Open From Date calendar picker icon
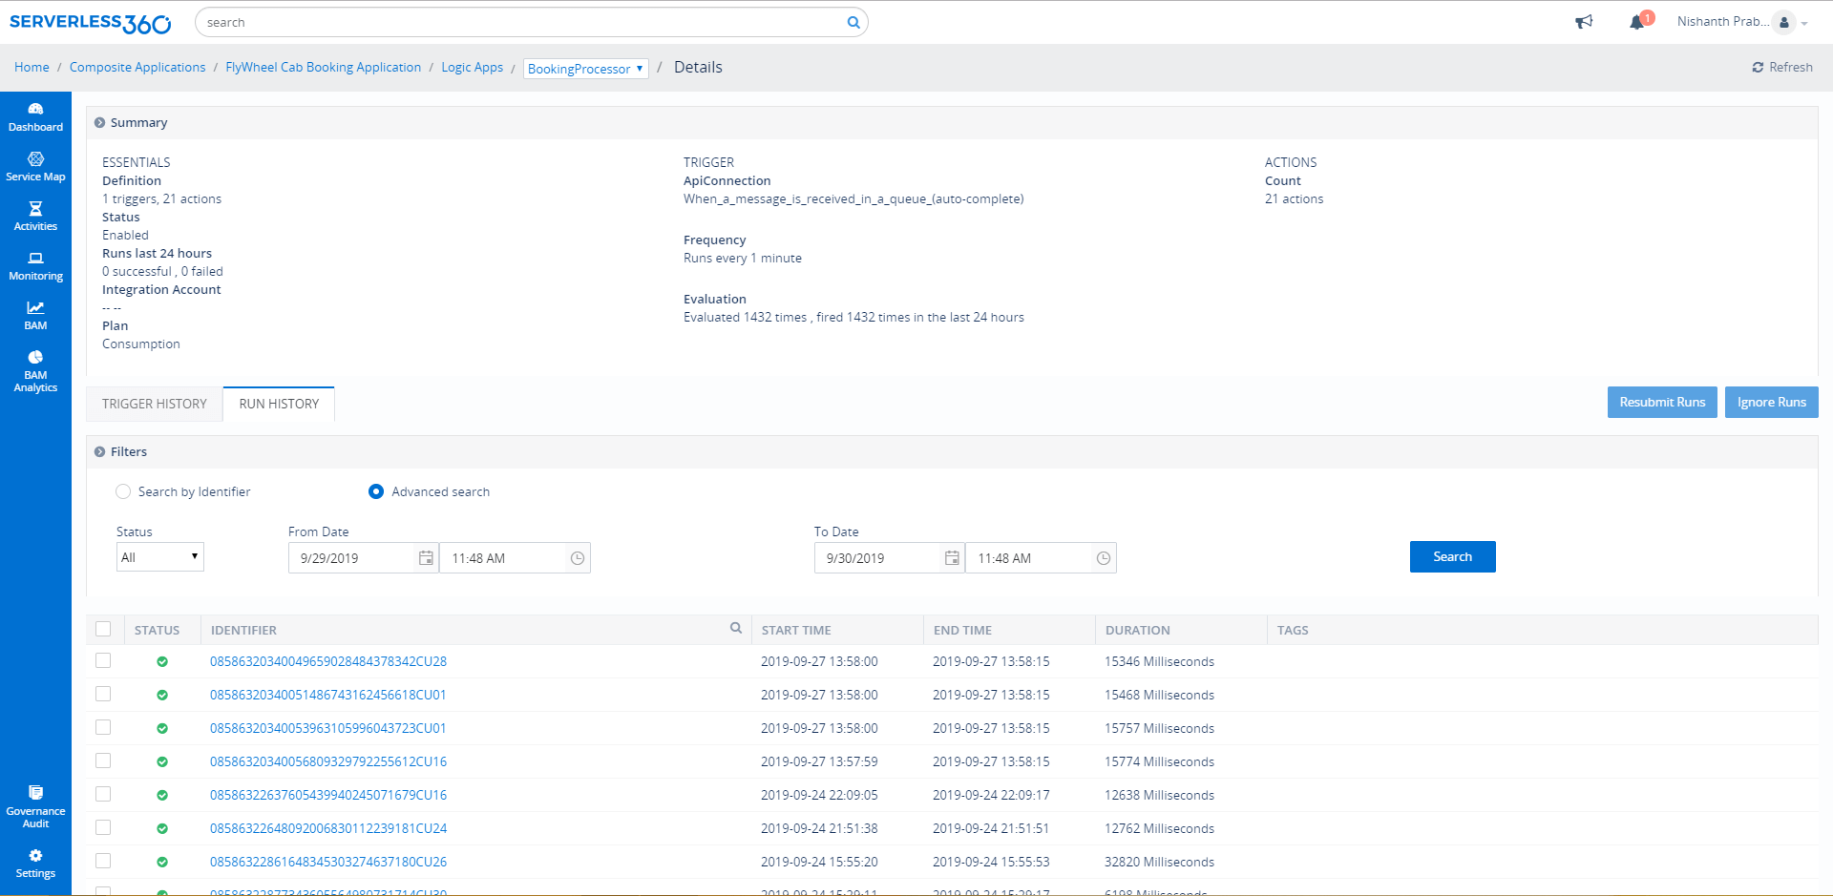 tap(426, 558)
